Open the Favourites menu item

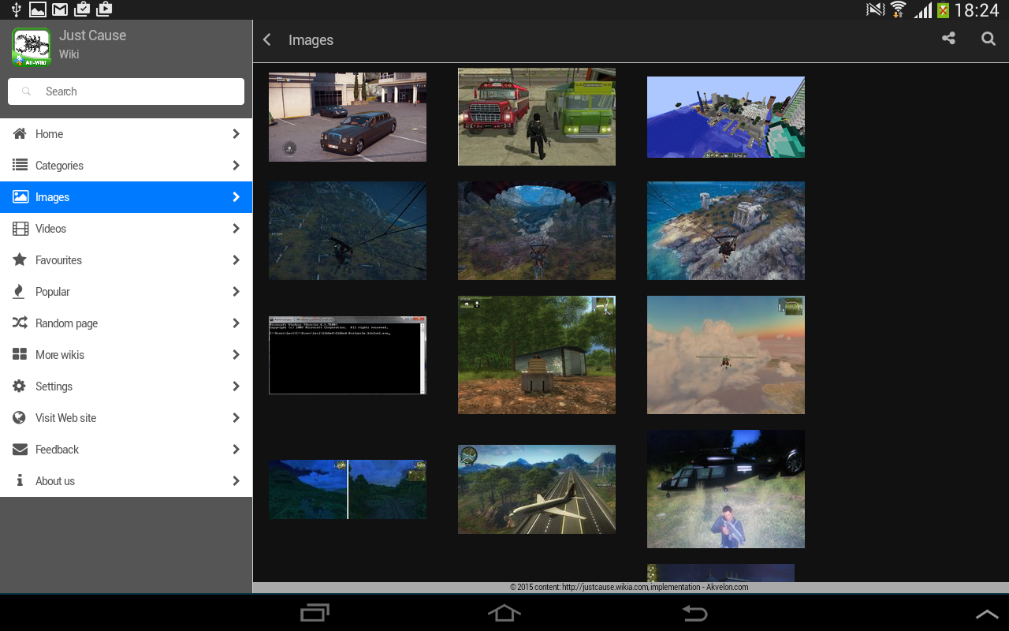coord(126,260)
